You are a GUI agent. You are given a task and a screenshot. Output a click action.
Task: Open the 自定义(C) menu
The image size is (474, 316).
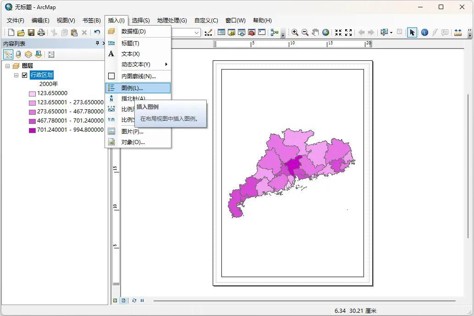(206, 21)
